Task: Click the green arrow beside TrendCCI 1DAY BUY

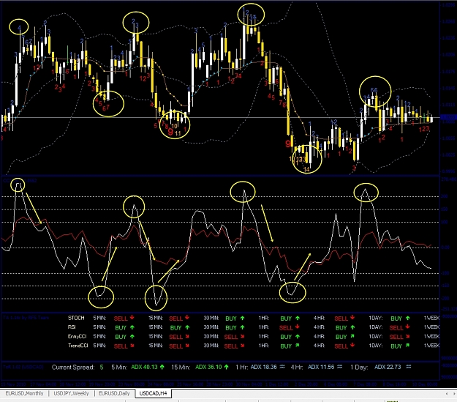Action: coord(407,346)
